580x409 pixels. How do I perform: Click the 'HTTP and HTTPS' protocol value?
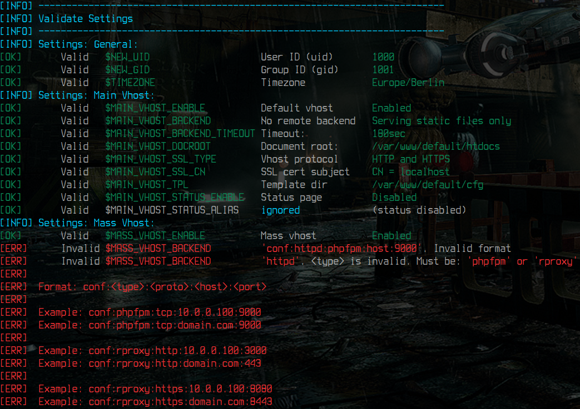tap(411, 159)
